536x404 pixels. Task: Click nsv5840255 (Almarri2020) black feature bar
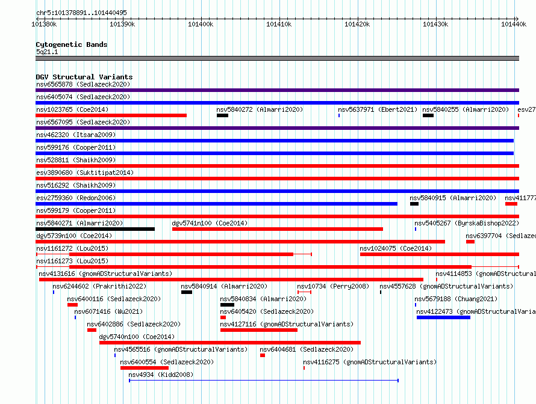428,115
